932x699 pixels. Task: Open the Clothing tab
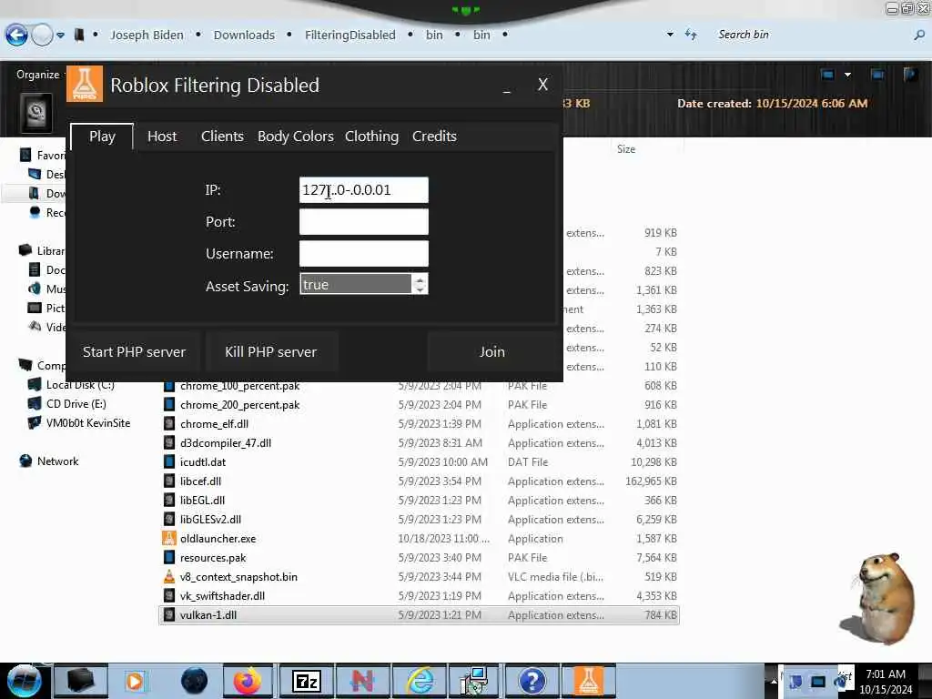pyautogui.click(x=371, y=137)
